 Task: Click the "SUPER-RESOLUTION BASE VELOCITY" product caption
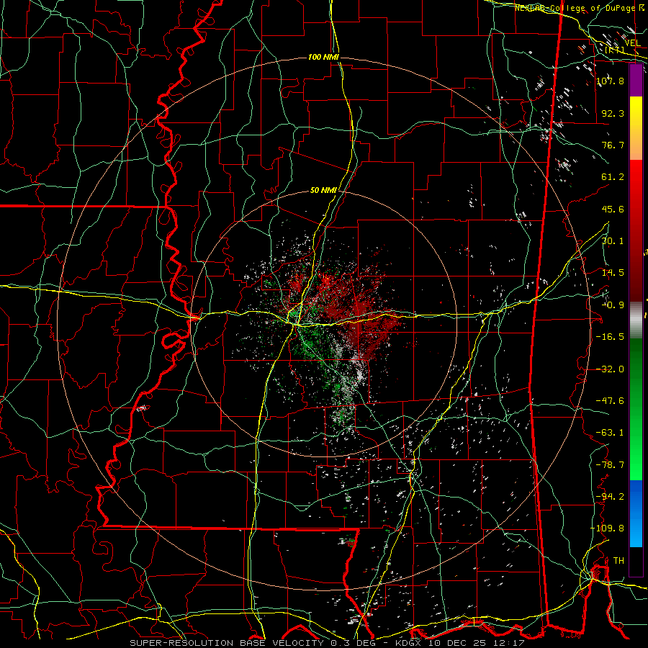point(228,643)
